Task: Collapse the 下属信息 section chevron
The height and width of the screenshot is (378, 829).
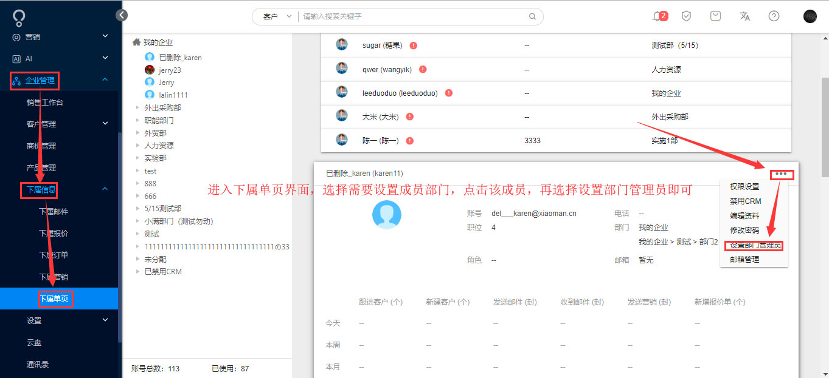Action: pos(104,190)
